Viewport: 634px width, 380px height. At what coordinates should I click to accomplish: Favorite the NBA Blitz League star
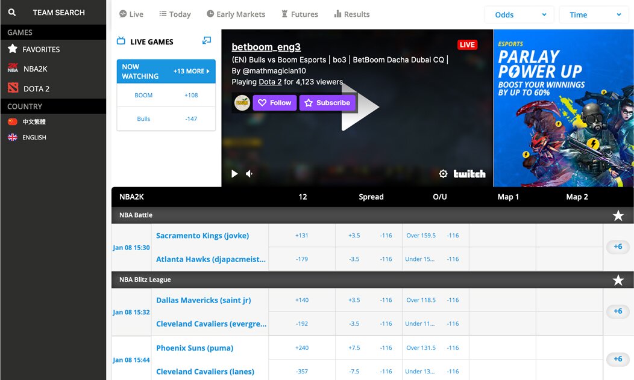pos(618,280)
